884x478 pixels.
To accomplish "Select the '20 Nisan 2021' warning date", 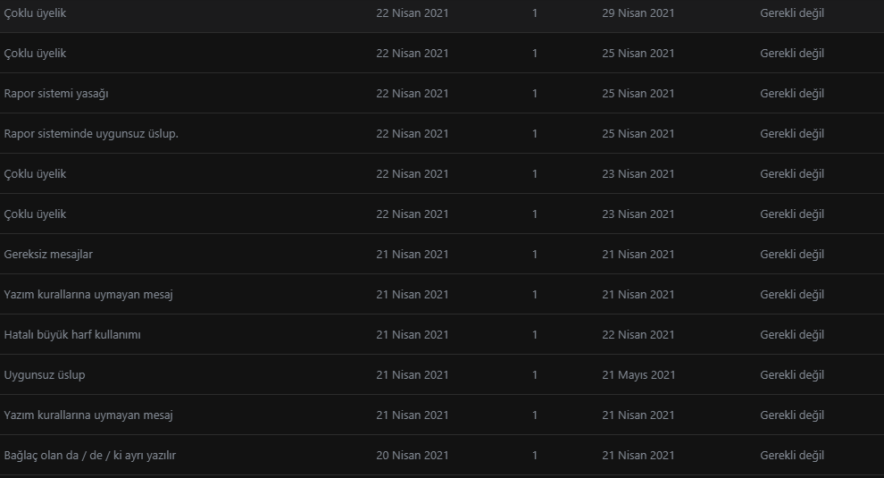I will tap(413, 456).
